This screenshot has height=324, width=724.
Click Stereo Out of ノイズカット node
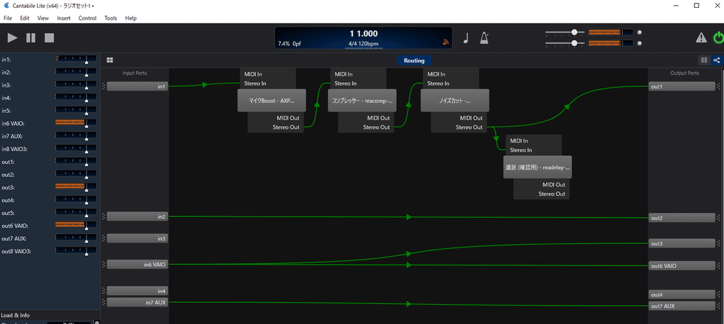point(469,127)
